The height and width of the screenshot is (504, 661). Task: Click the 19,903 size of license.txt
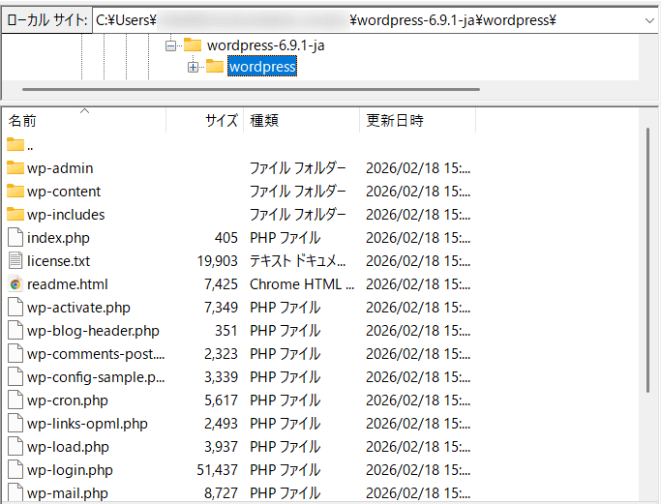pyautogui.click(x=218, y=261)
